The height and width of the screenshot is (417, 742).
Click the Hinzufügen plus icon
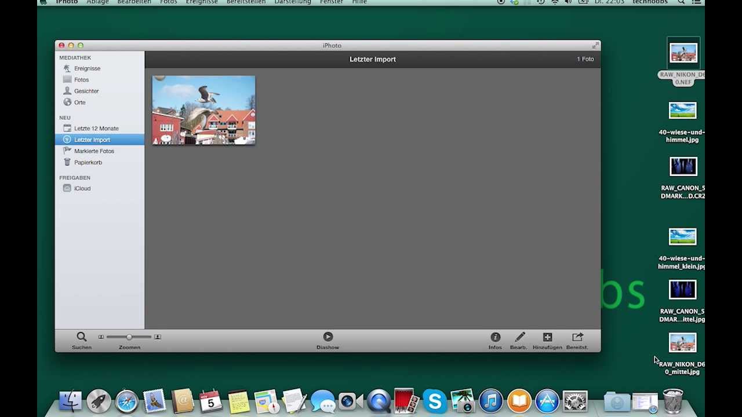pyautogui.click(x=547, y=336)
